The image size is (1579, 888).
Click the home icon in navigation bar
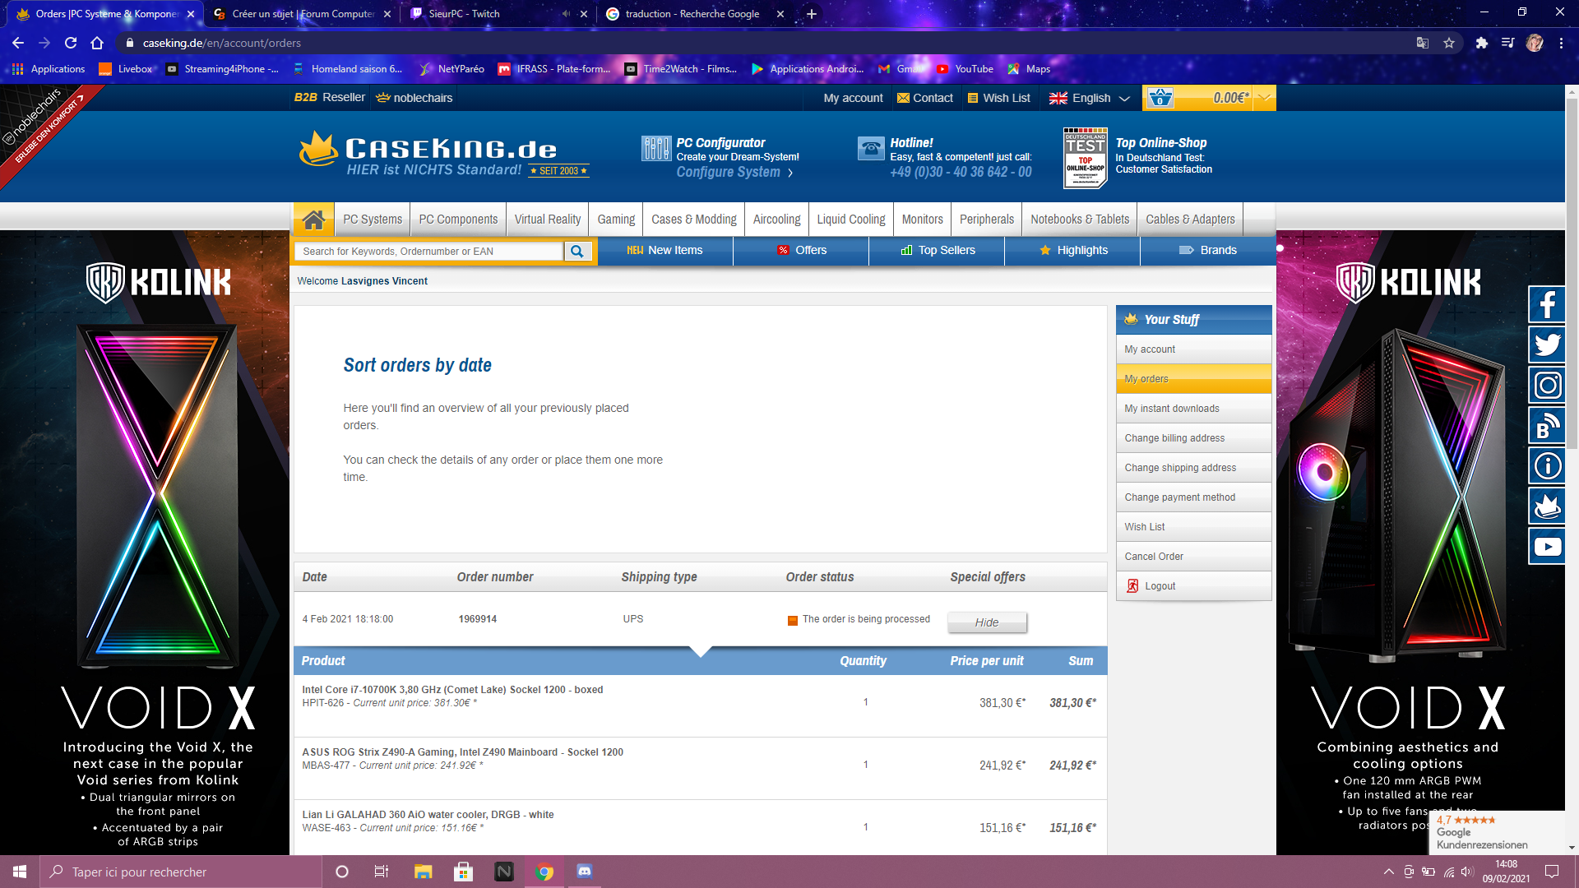[313, 220]
